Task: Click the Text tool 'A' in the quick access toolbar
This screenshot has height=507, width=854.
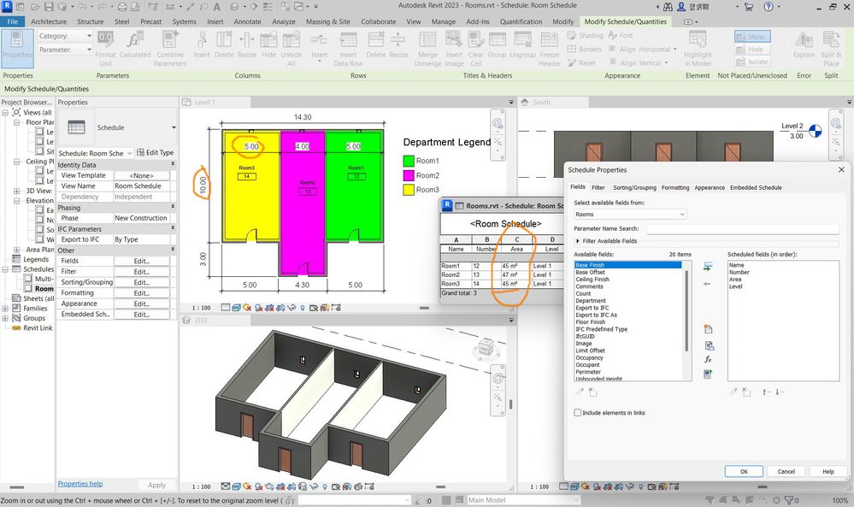Action: click(x=217, y=7)
